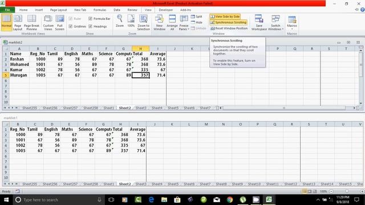Image resolution: width=365 pixels, height=205 pixels.
Task: Select Sheet255 tab in marklist:1 window
Action: pos(30,184)
